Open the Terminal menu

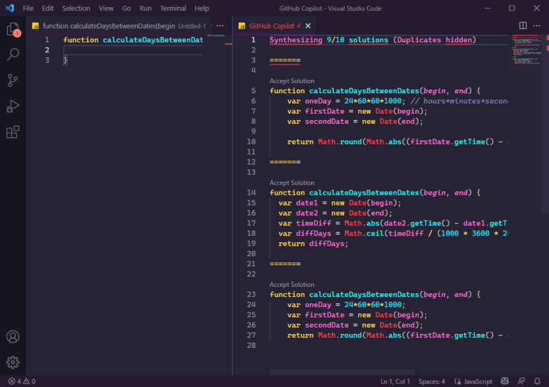pyautogui.click(x=173, y=8)
